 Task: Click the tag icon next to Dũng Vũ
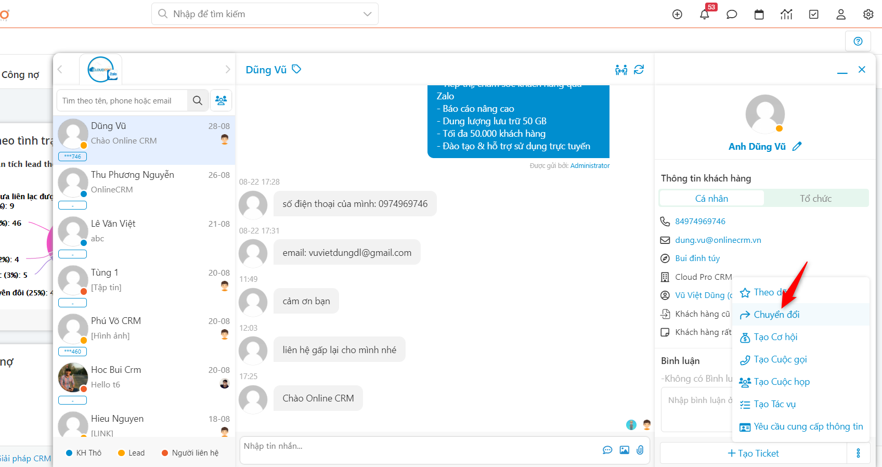[296, 69]
